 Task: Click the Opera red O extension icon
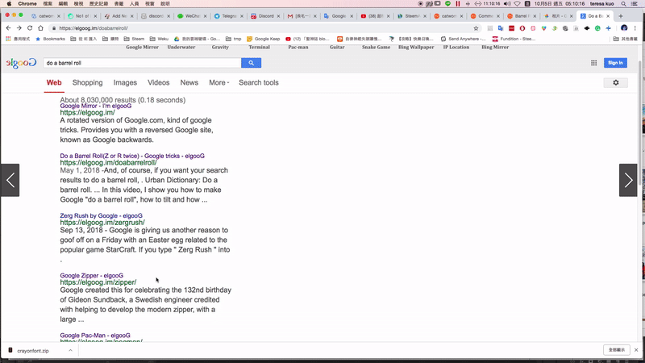click(x=522, y=28)
